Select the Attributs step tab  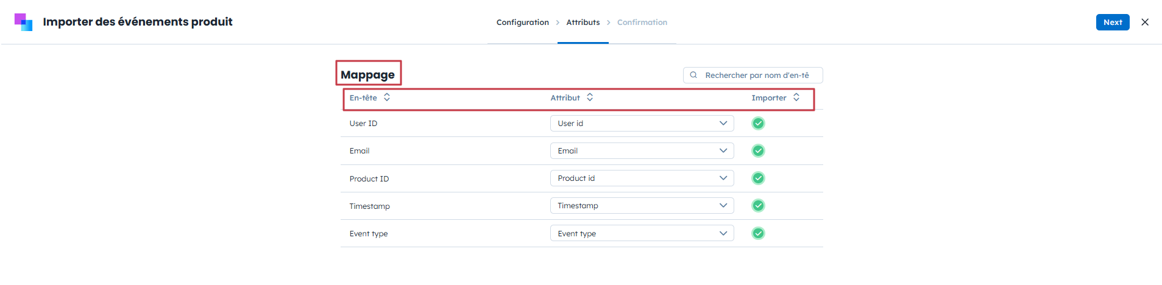(583, 23)
